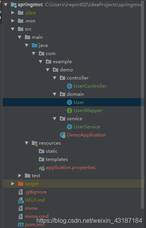Collapse the java source folder arrow
146x228 pixels.
(27, 45)
